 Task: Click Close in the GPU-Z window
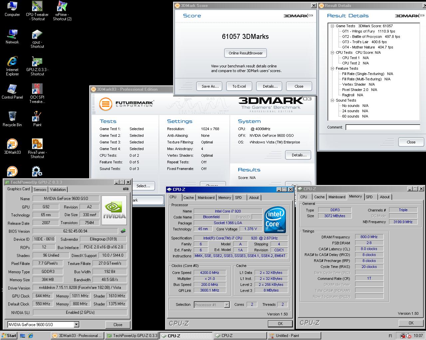pos(118,325)
